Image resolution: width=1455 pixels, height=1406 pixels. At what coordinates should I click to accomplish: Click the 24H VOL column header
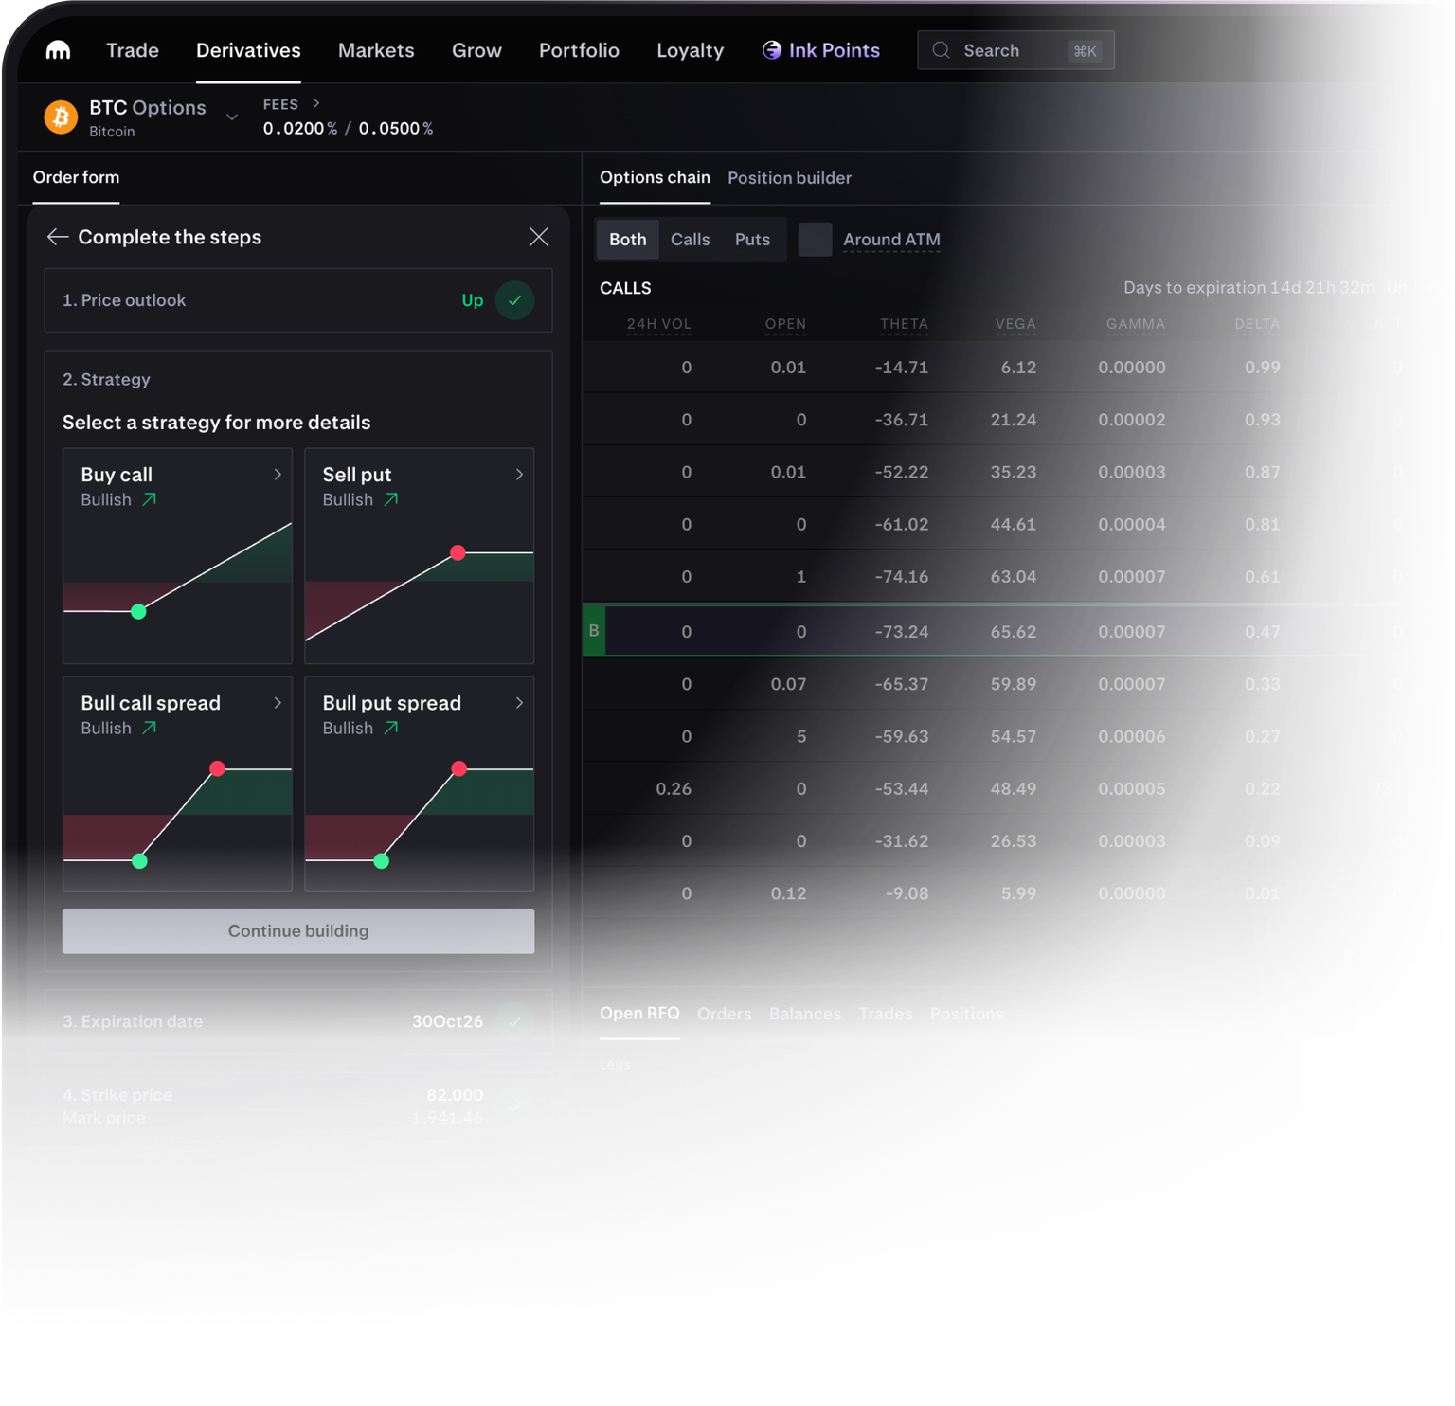click(x=658, y=324)
